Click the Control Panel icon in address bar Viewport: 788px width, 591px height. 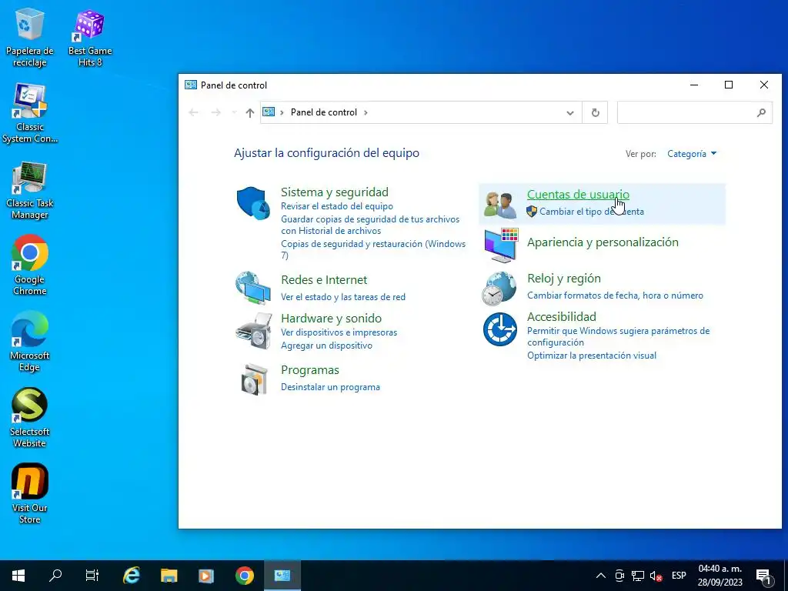(x=269, y=112)
